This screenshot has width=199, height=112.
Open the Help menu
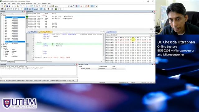(x=49, y=3)
